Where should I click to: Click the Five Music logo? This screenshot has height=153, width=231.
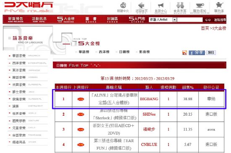click(x=29, y=7)
